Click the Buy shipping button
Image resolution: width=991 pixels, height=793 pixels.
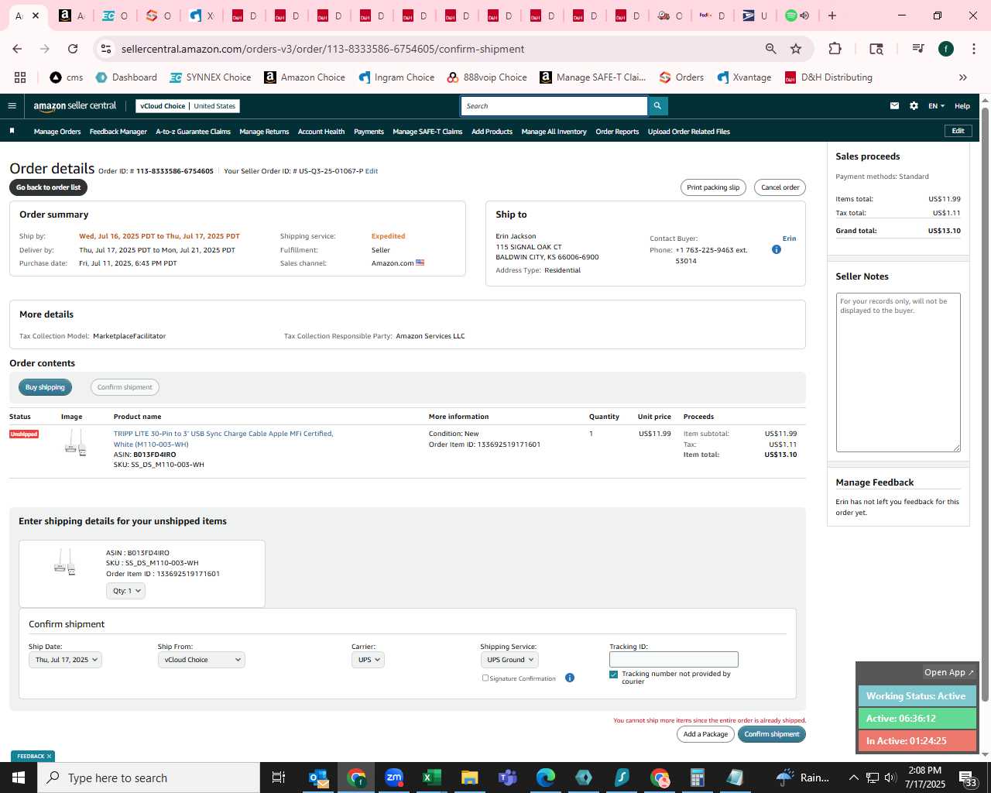[x=45, y=387]
